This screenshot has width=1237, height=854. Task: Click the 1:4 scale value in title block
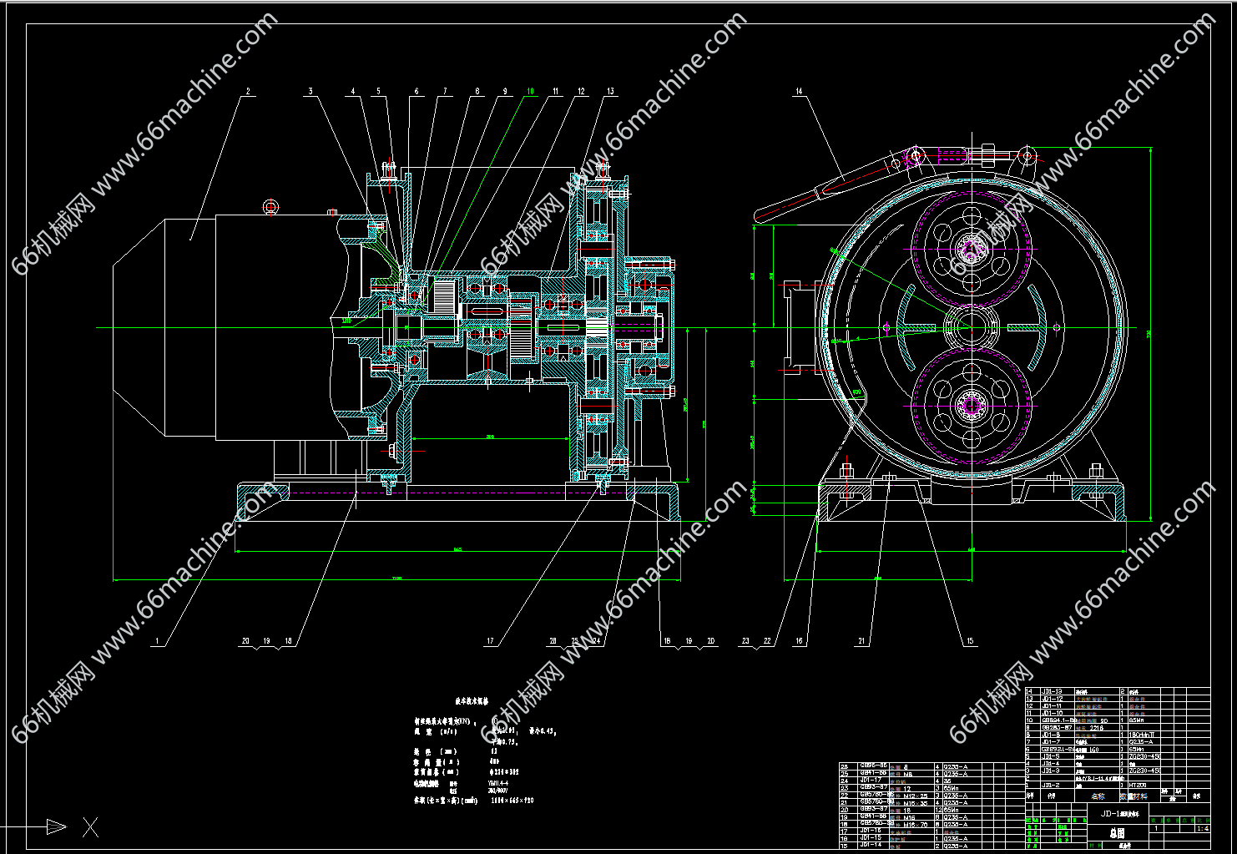tap(1202, 829)
